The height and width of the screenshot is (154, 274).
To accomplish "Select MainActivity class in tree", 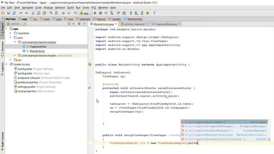I will pos(37,51).
